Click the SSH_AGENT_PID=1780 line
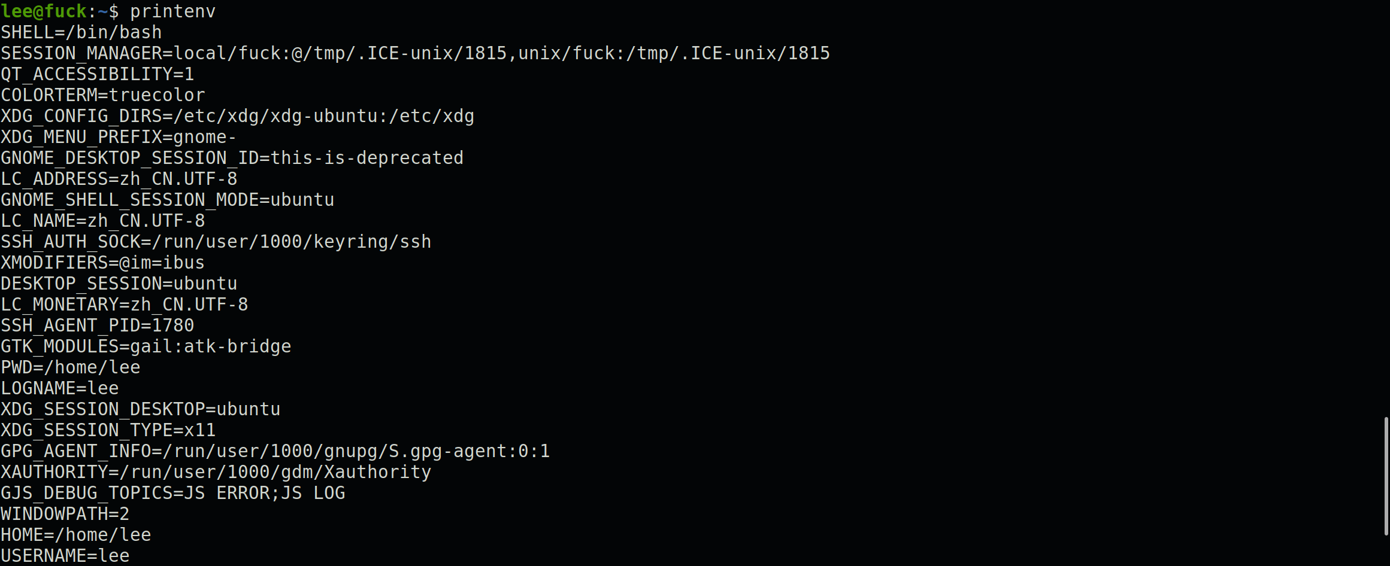1390x566 pixels. (x=98, y=325)
